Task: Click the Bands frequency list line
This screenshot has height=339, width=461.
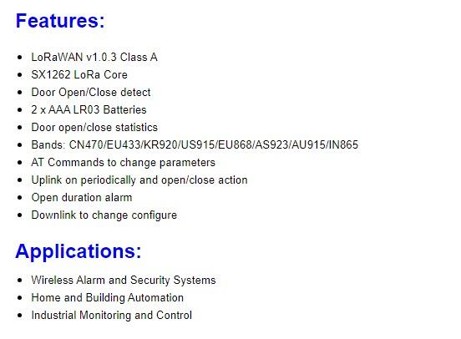Action: [195, 145]
